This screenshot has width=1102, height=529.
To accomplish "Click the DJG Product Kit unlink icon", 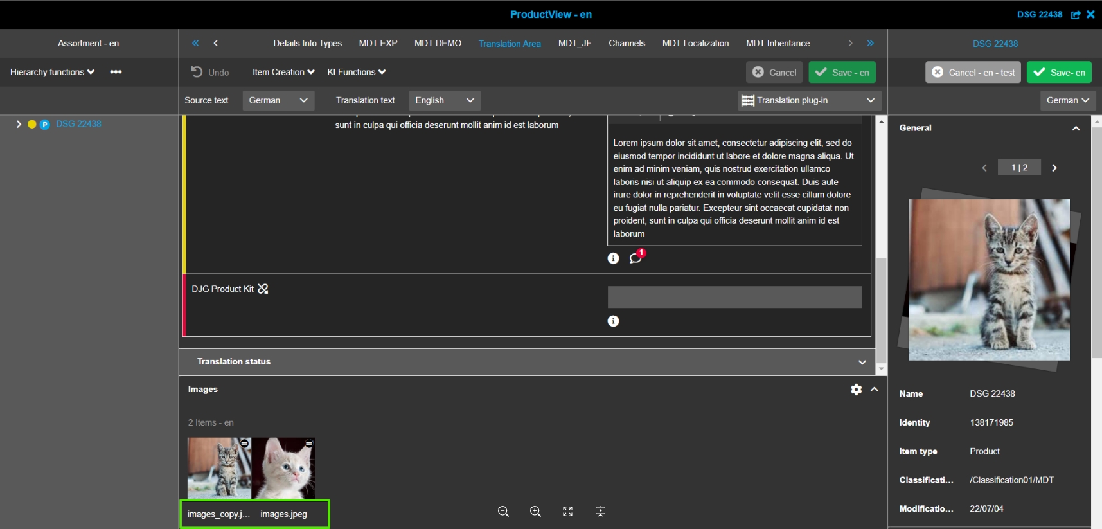I will pyautogui.click(x=263, y=289).
